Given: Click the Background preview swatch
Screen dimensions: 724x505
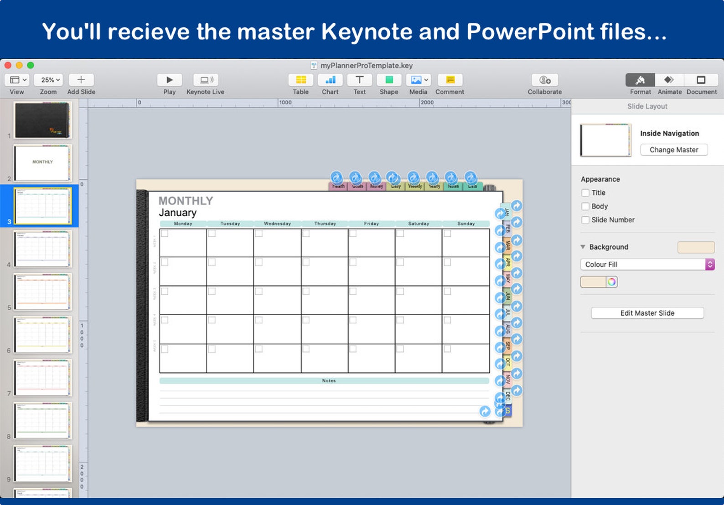Looking at the screenshot, I should click(696, 247).
